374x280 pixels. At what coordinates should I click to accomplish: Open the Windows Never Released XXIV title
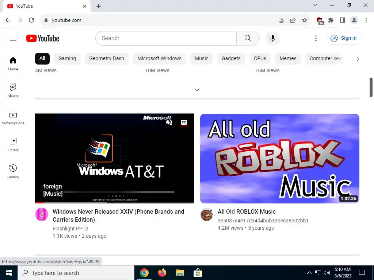tap(118, 215)
